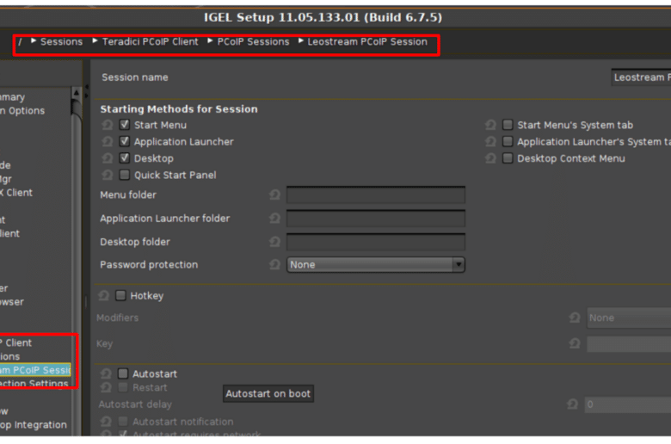Enable Start Menu's System tab checkbox
Image resolution: width=671 pixels, height=444 pixels.
coord(508,125)
